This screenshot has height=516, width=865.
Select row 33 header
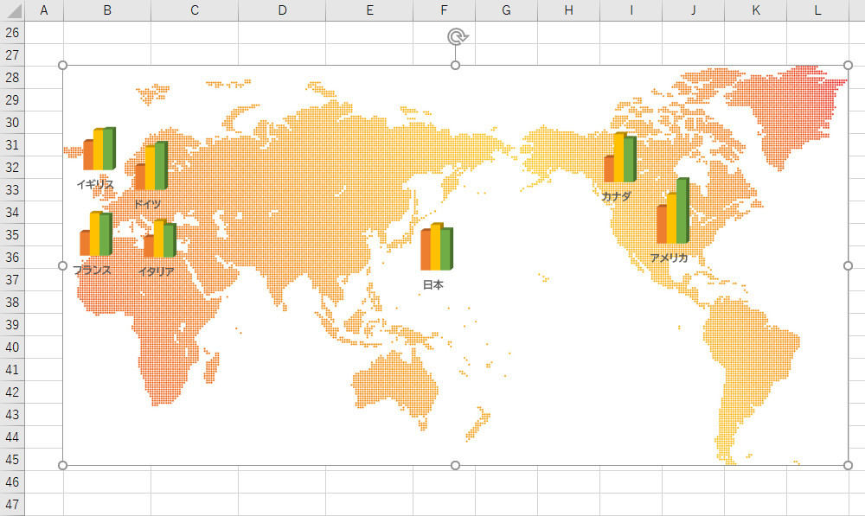(12, 189)
